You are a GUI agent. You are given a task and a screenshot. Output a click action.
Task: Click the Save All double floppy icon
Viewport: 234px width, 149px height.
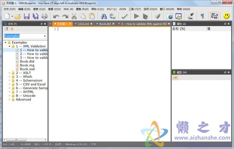click(35, 16)
